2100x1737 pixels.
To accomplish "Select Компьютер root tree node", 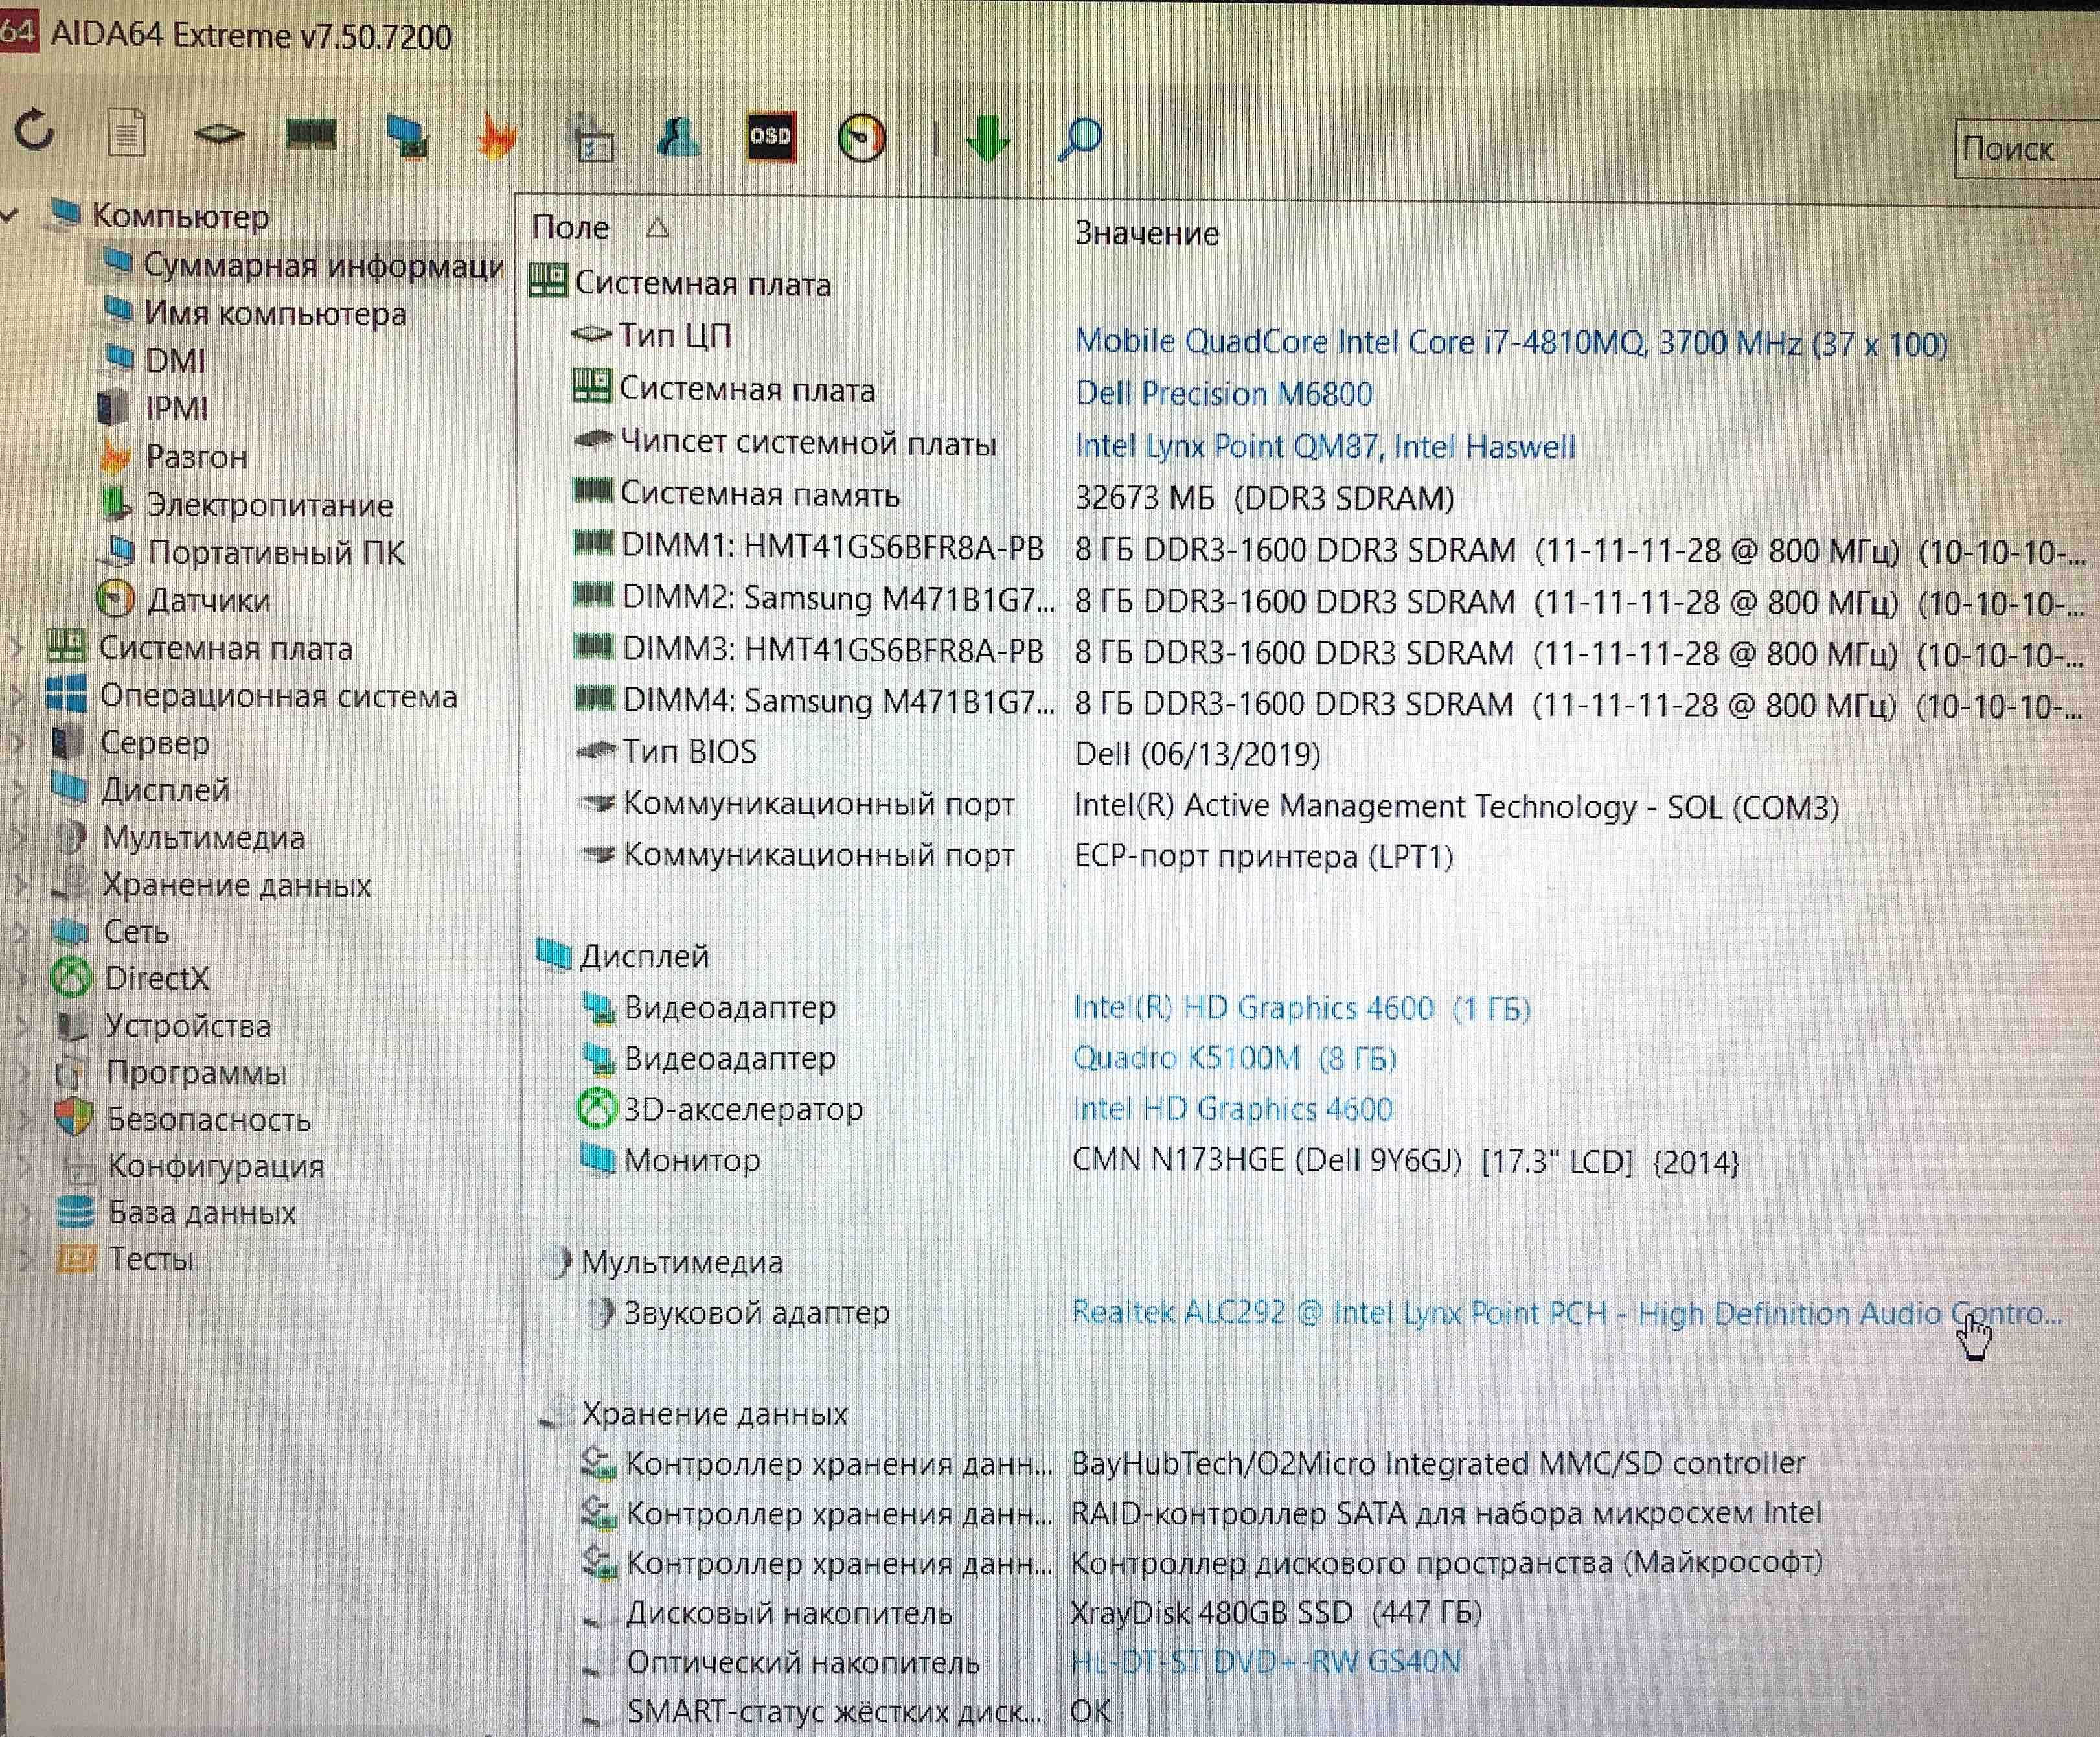I will pyautogui.click(x=180, y=216).
